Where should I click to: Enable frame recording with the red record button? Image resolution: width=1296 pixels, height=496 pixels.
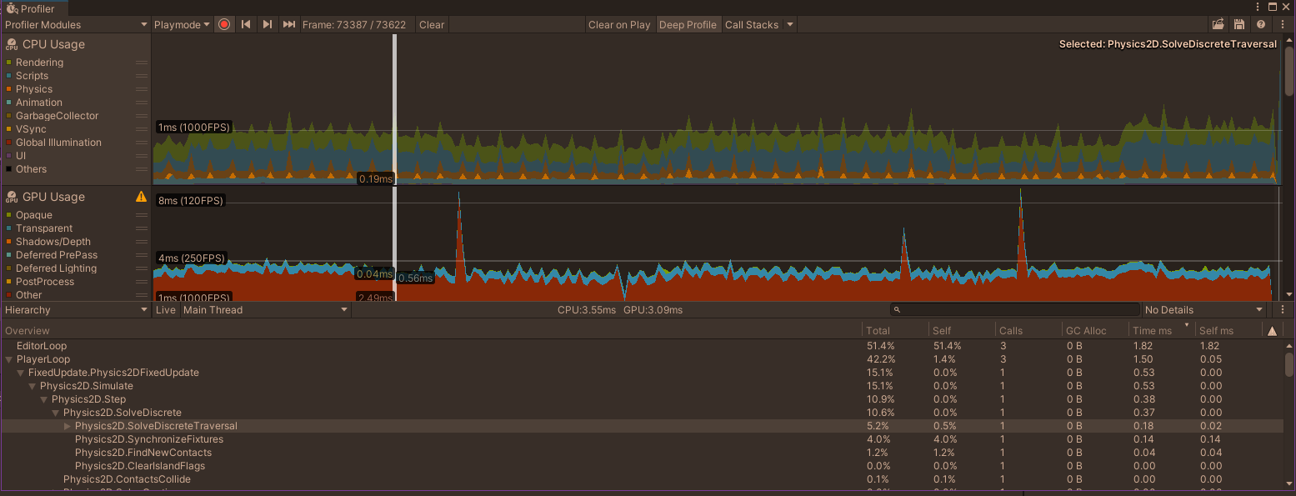pos(223,23)
